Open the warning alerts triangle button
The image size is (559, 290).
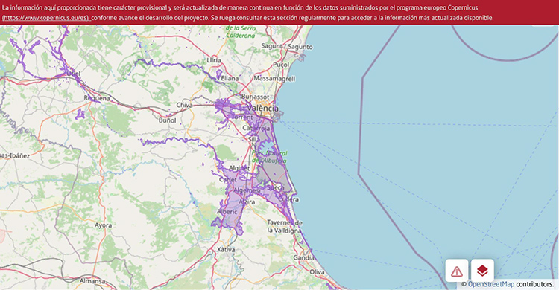click(x=457, y=271)
